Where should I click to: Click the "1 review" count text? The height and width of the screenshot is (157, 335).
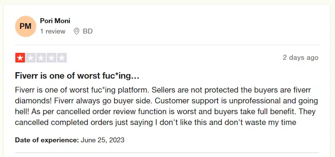point(53,31)
